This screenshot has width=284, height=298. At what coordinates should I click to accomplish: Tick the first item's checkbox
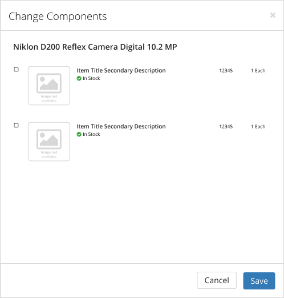pyautogui.click(x=17, y=70)
